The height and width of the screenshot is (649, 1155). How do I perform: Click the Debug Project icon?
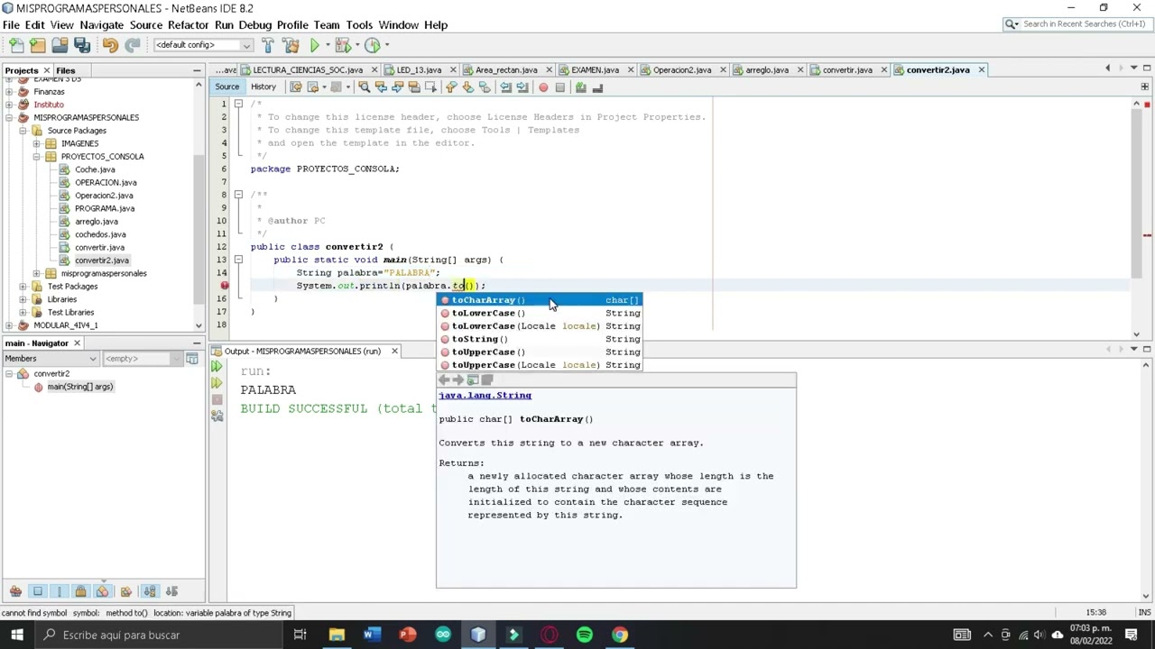click(x=342, y=45)
